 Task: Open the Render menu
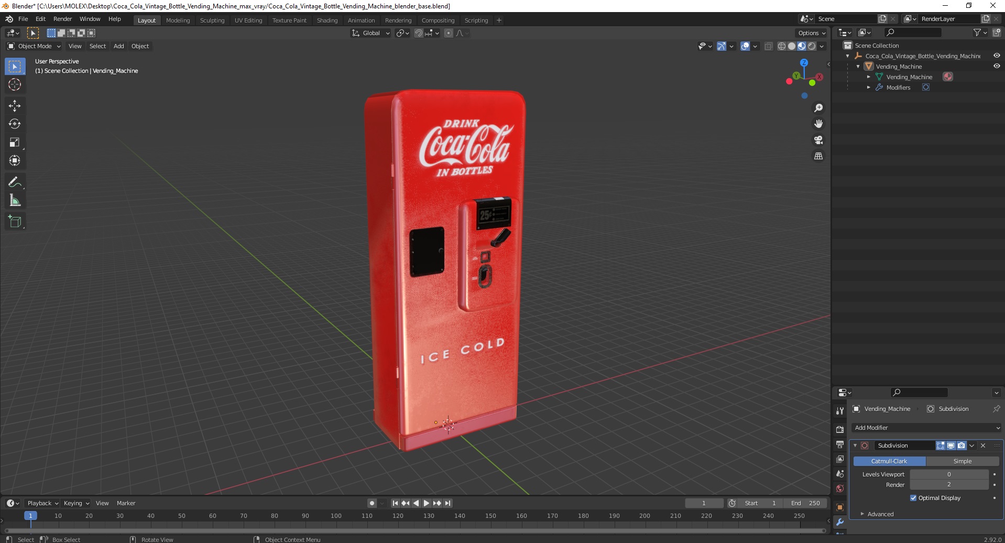(63, 19)
